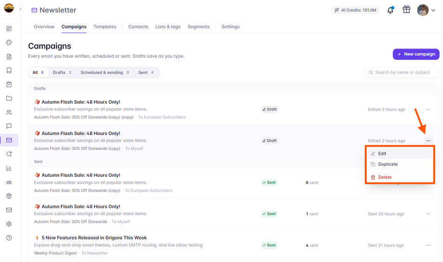
Task: Open more options for the European Subscribers draft
Action: [x=428, y=110]
